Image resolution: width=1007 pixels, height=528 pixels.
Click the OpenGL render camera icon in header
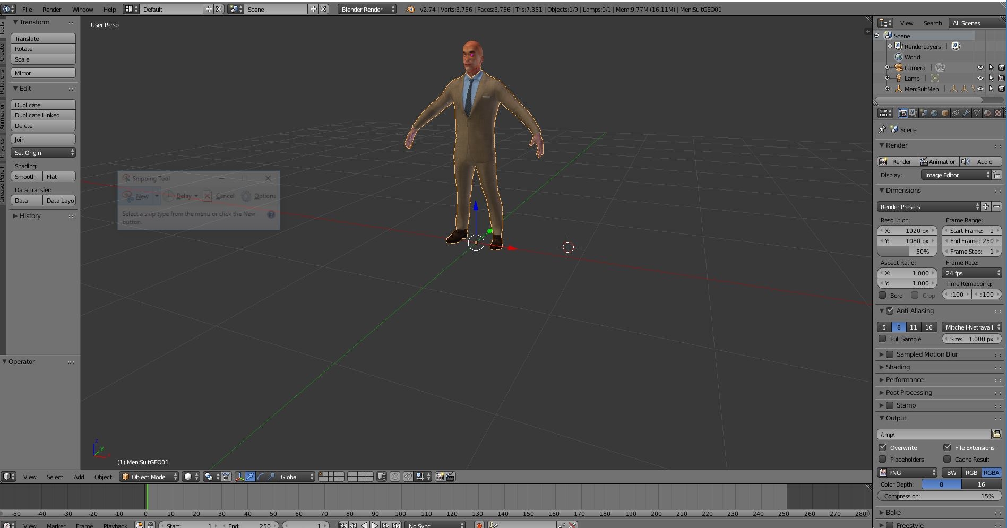[440, 477]
